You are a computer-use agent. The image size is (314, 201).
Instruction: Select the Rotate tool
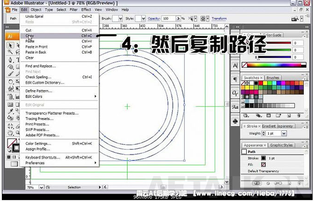[10, 81]
